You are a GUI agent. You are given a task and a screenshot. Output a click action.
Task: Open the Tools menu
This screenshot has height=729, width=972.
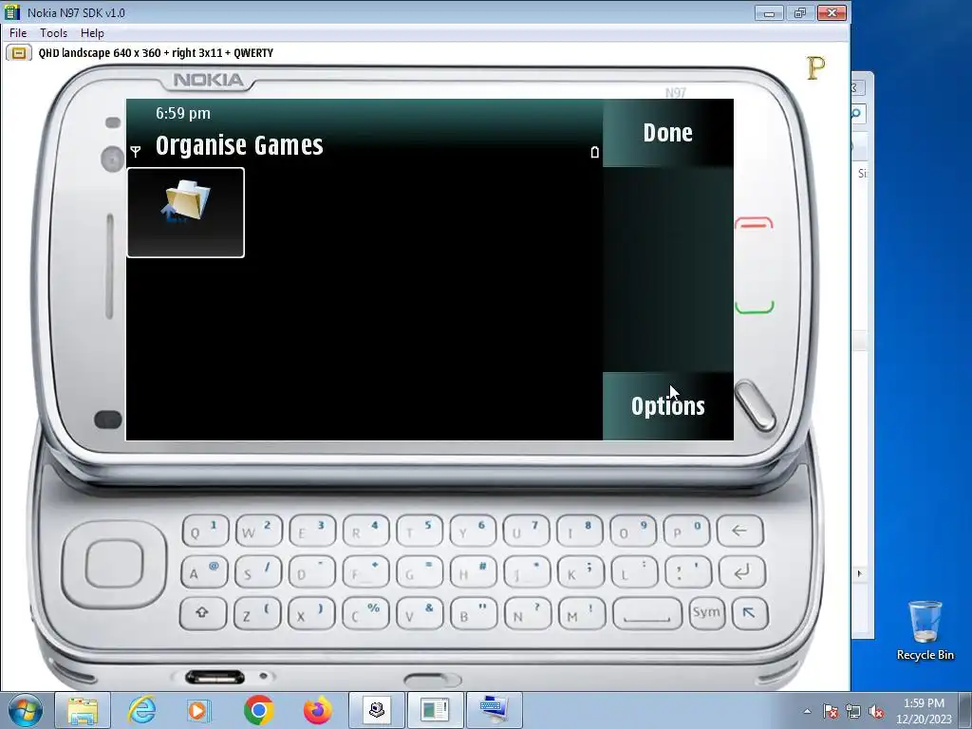(53, 33)
